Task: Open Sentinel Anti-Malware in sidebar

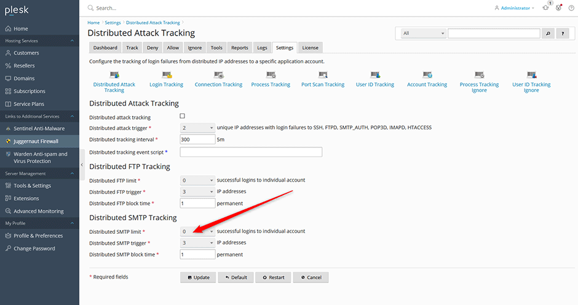Action: (39, 129)
